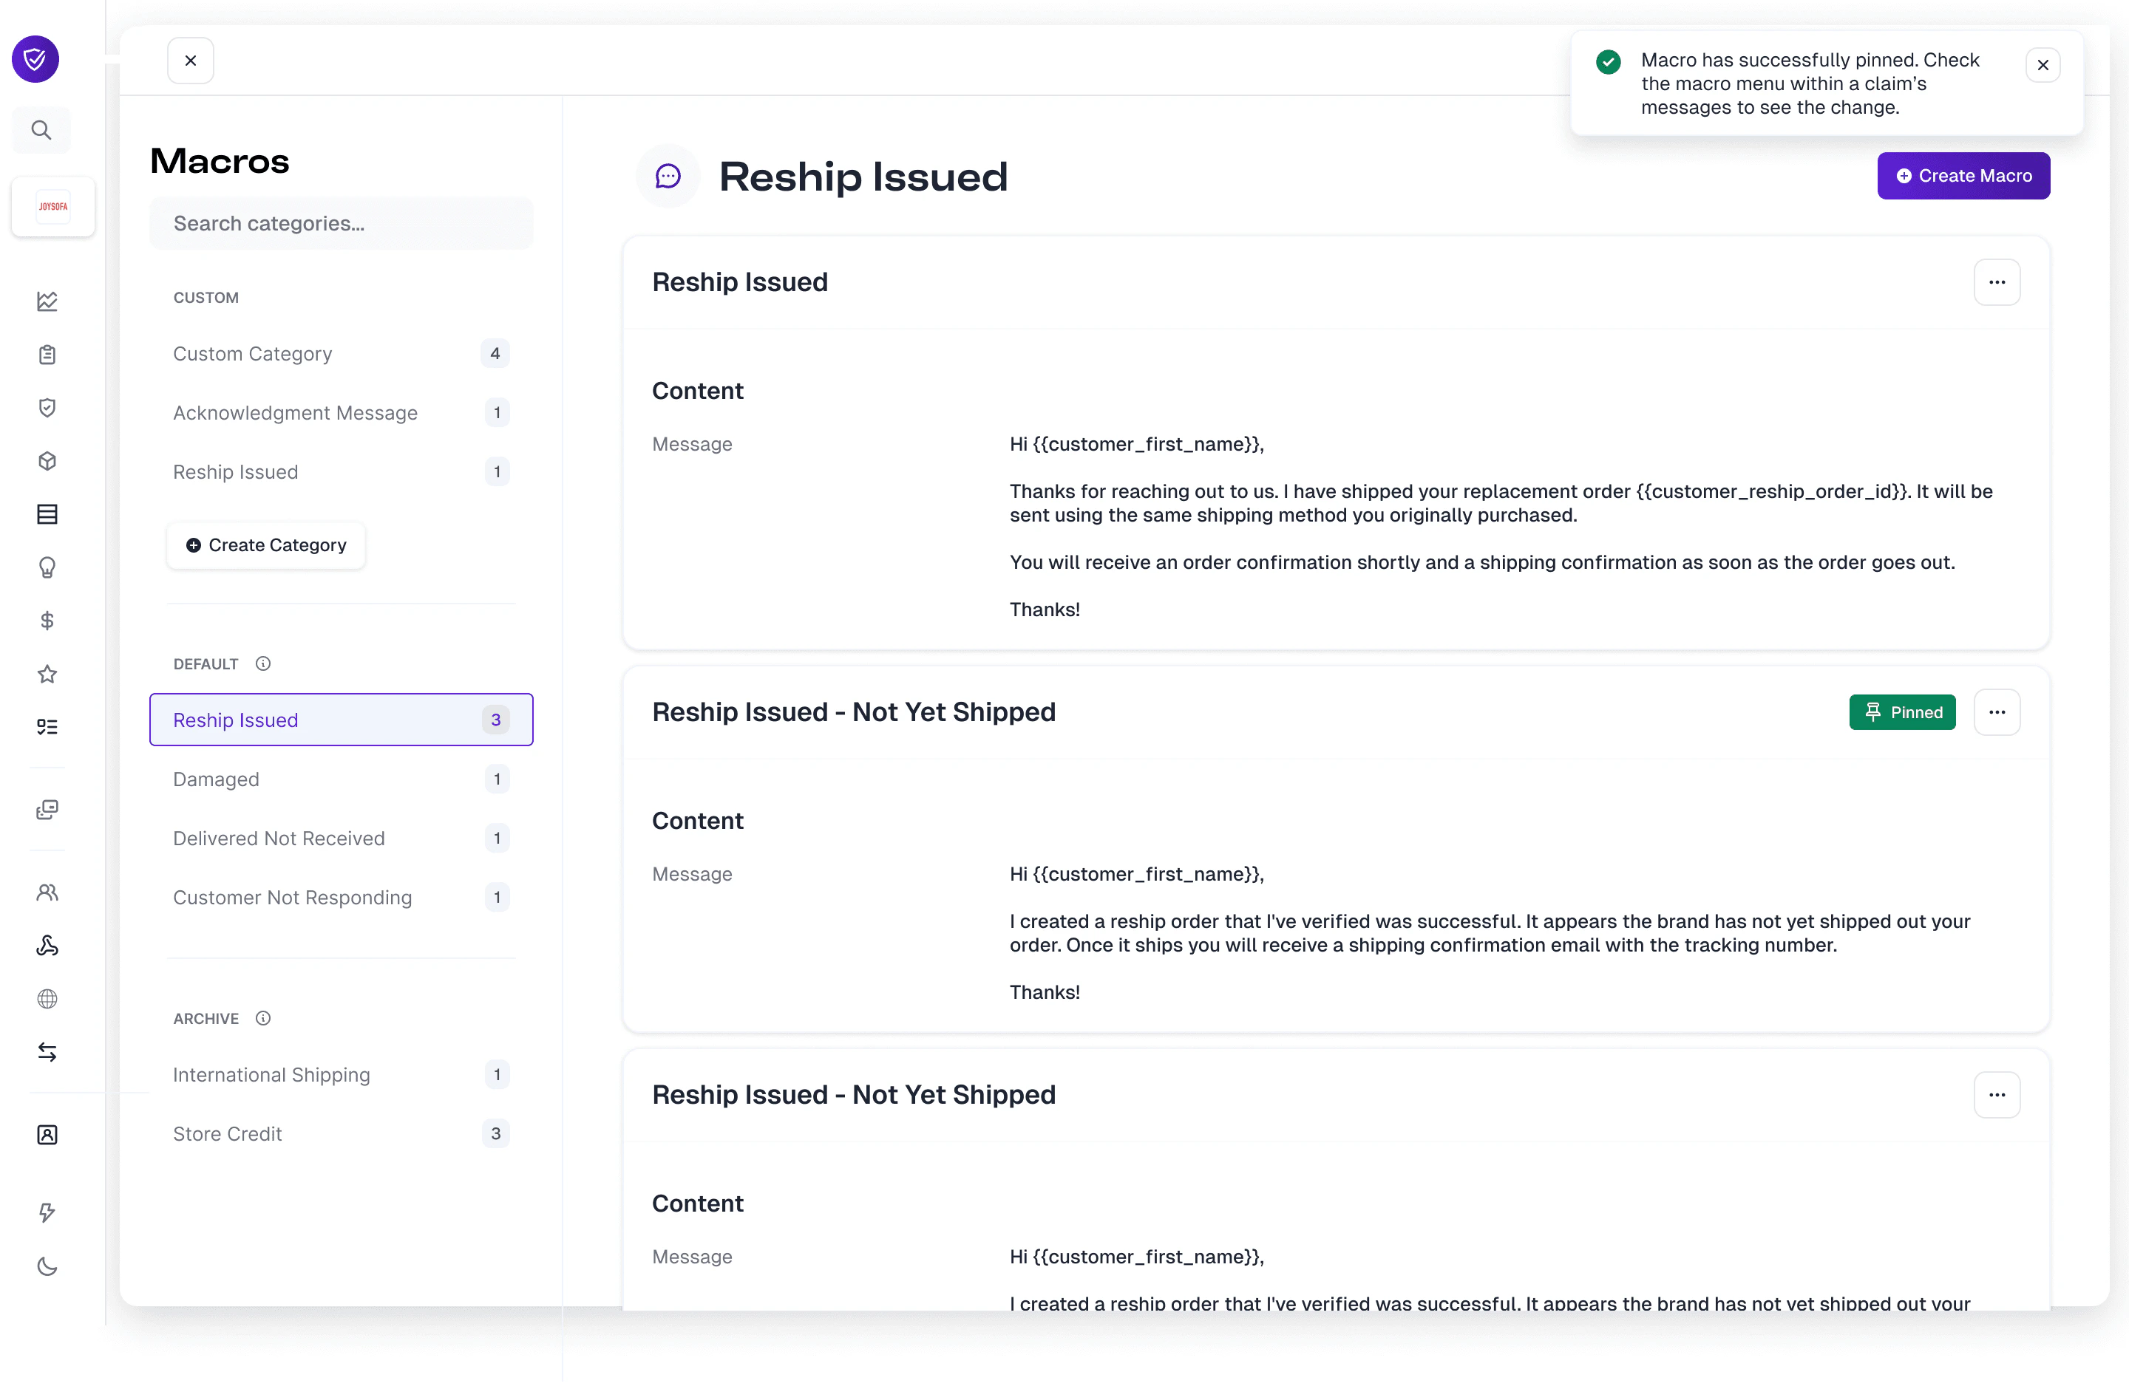The height and width of the screenshot is (1386, 2129).
Task: Click the purple shield logo icon
Action: pos(35,59)
